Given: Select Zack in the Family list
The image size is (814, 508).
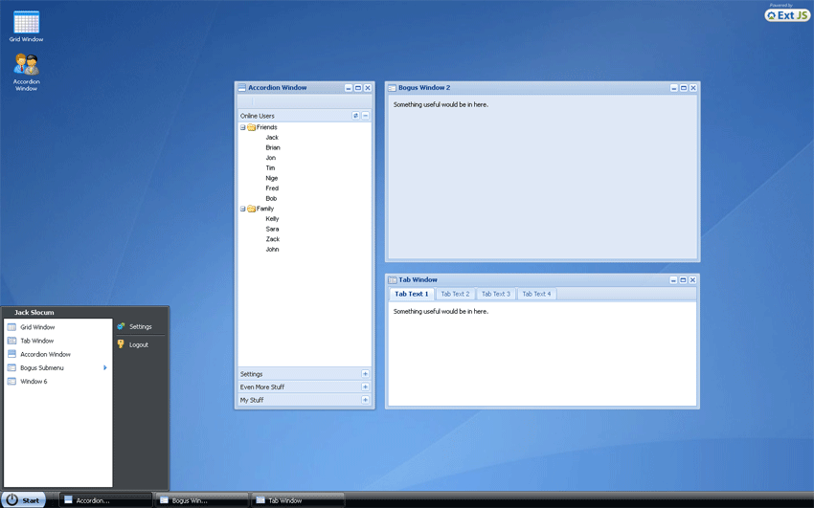Looking at the screenshot, I should (273, 239).
